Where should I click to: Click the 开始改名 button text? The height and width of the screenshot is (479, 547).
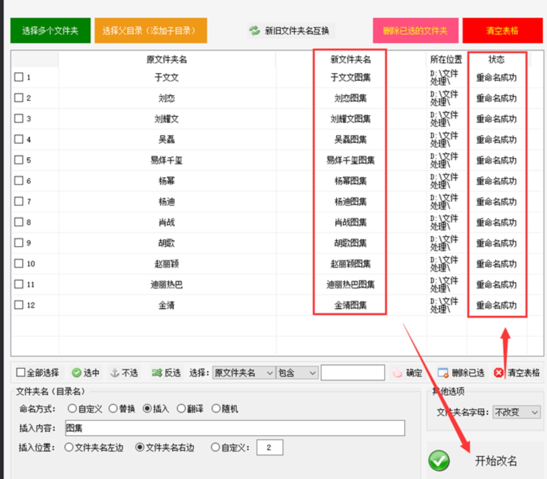click(x=496, y=461)
